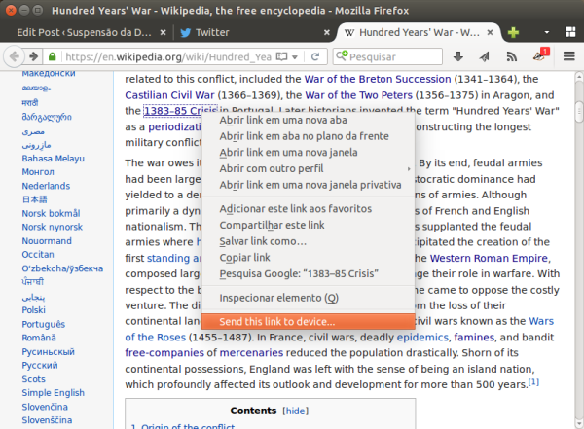Choose Abrir link em uma nova aba
The width and height of the screenshot is (584, 429).
(309, 120)
